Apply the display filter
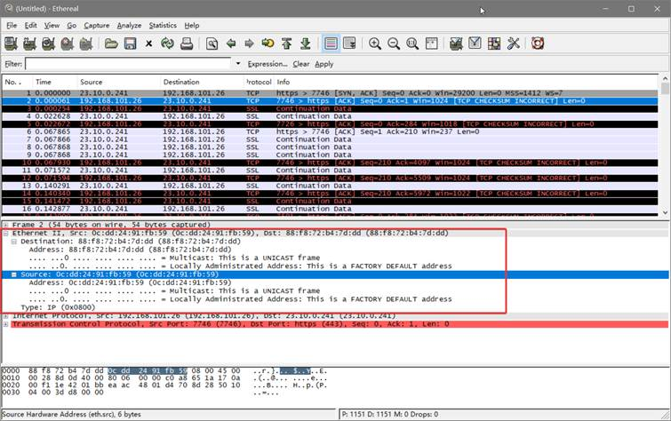 pyautogui.click(x=324, y=64)
